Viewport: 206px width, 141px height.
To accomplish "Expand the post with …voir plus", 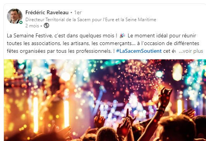I will pos(191,51).
